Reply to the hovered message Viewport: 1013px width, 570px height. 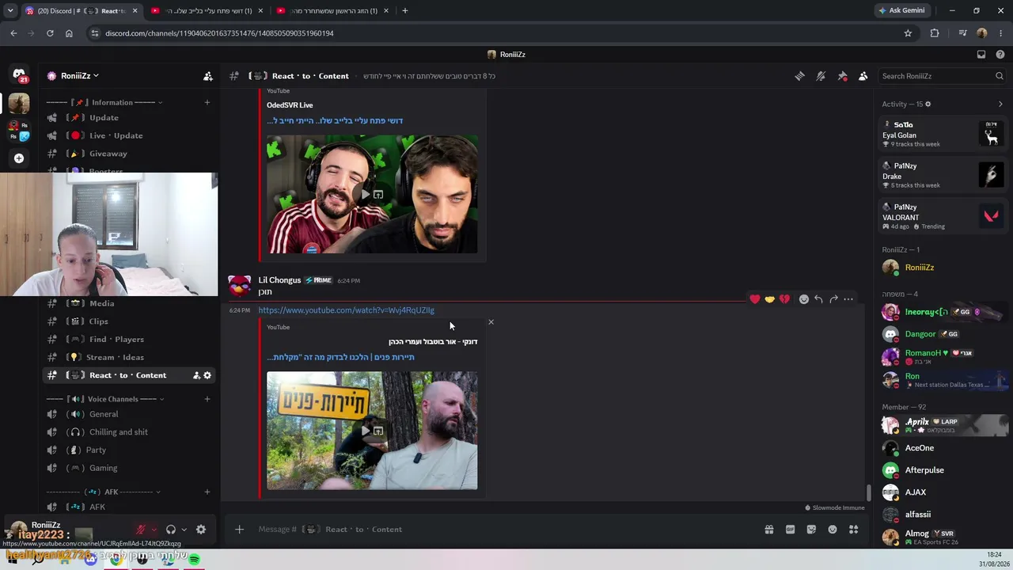pyautogui.click(x=818, y=299)
